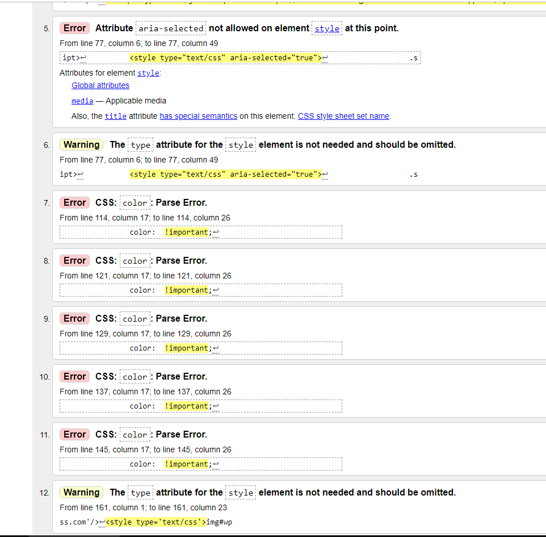
Task: Click the style link after 'Attributes for element'
Action: pos(148,73)
